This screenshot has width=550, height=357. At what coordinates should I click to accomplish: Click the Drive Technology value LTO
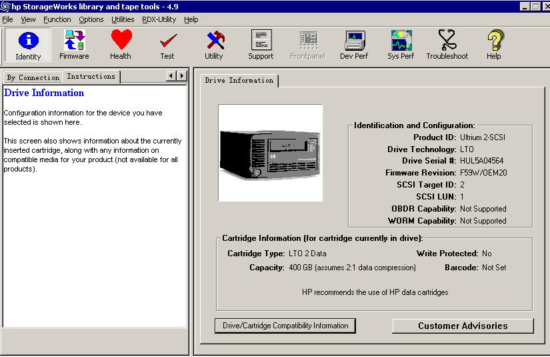[x=467, y=149]
